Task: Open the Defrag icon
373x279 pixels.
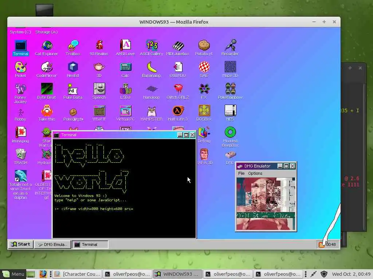Action: point(204,135)
